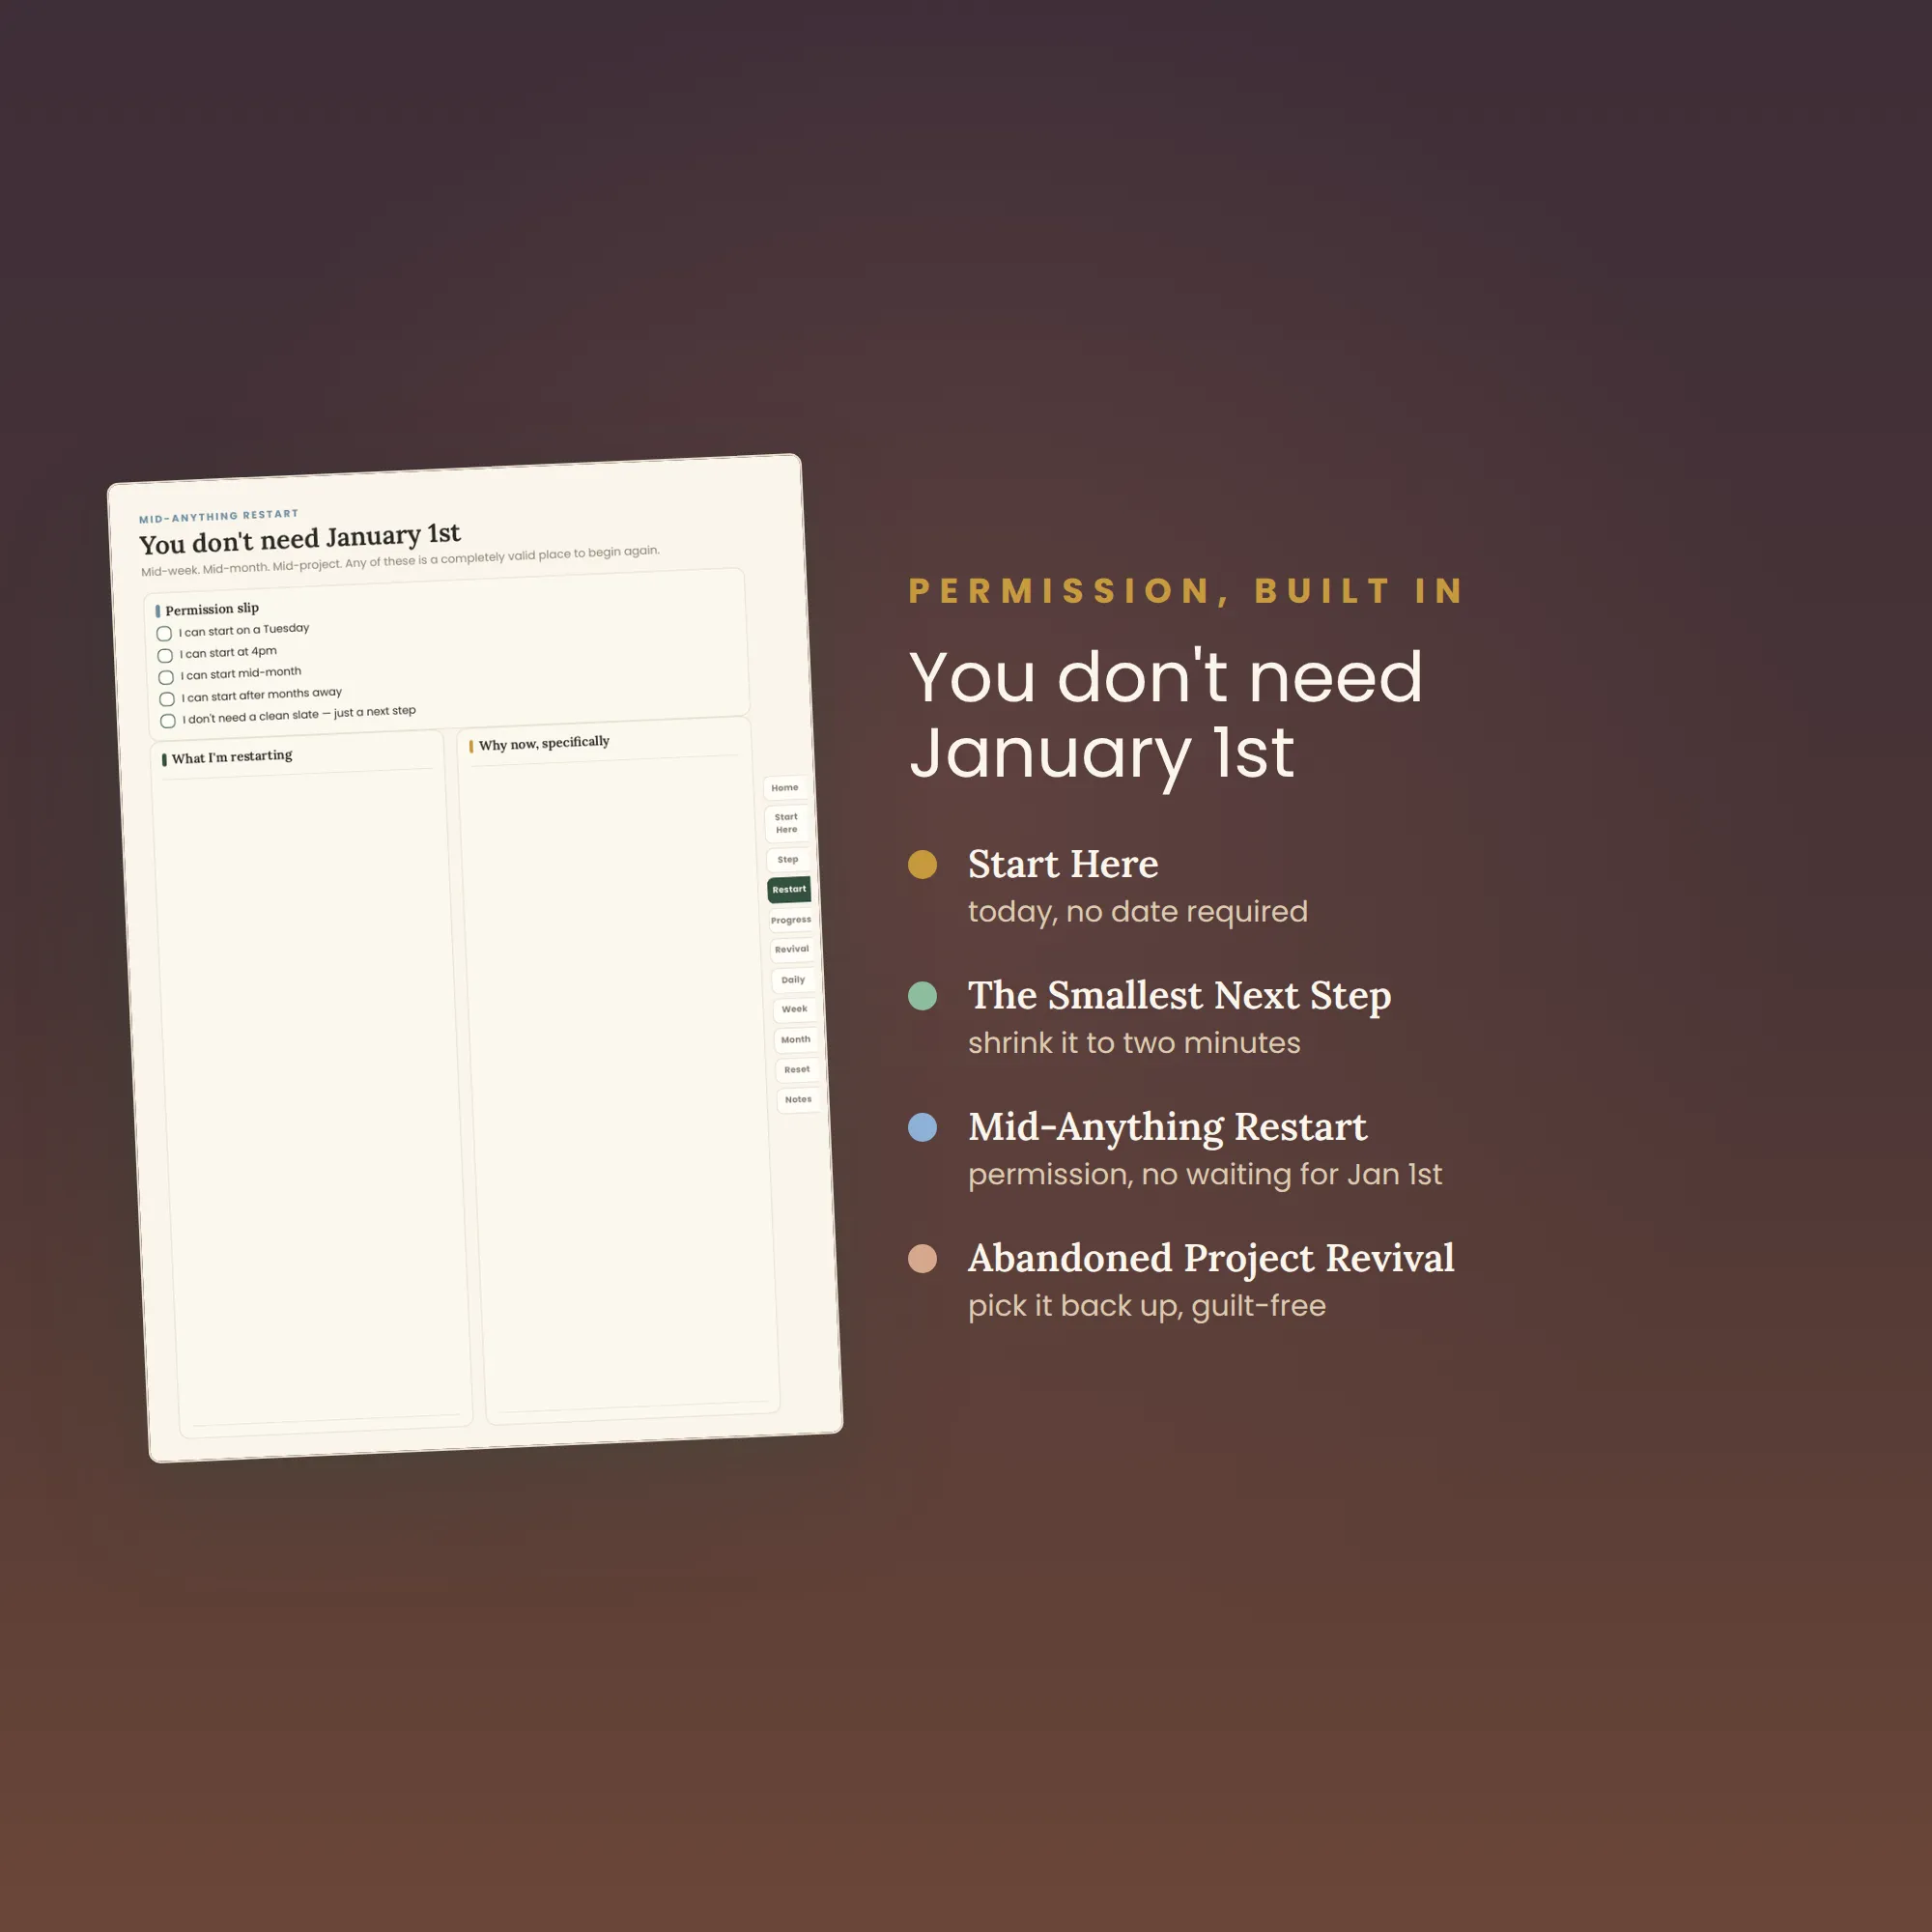The height and width of the screenshot is (1932, 1932).
Task: Click the blue dot beside Mid-Anything Restart
Action: pos(922,1127)
